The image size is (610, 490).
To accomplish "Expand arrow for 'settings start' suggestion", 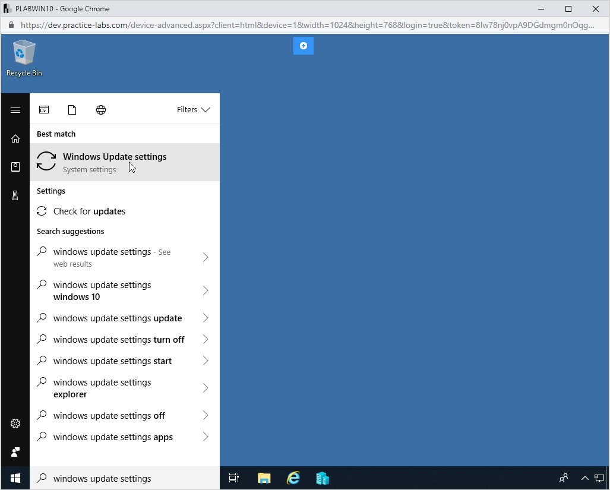I will coord(206,361).
